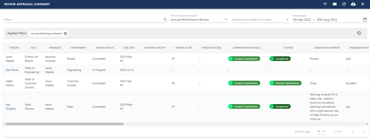Click due date 2023-May-04

(126, 107)
